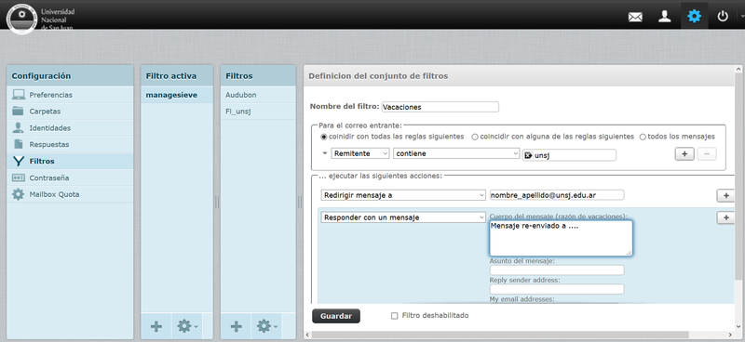The image size is (745, 342).
Task: Open Filtros panel gear actions menu
Action: tap(267, 326)
